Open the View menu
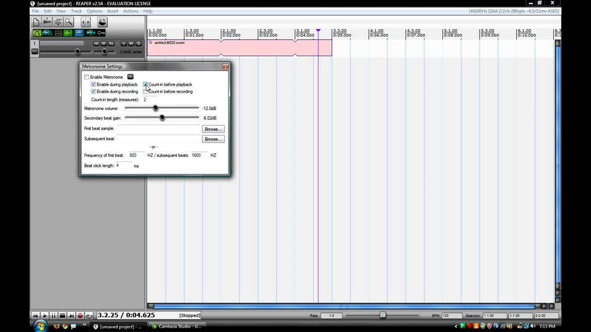This screenshot has height=332, width=591. point(61,11)
